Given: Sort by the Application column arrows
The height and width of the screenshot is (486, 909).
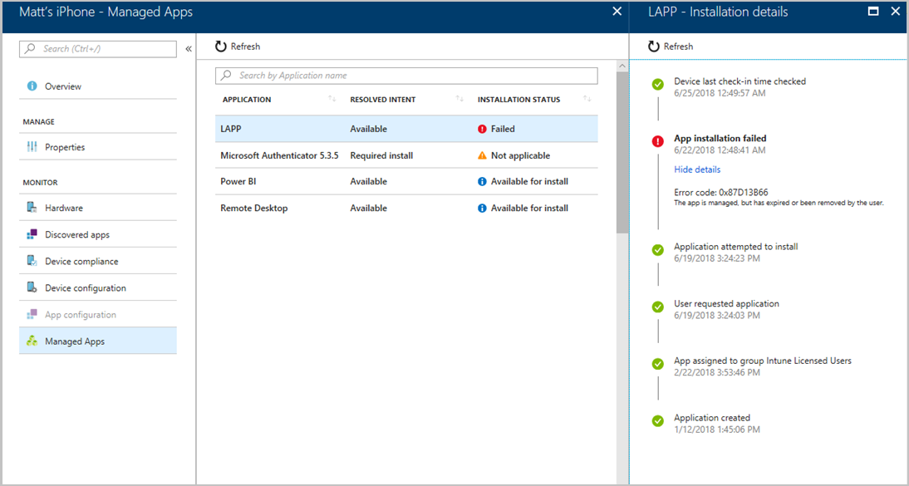Looking at the screenshot, I should (332, 100).
